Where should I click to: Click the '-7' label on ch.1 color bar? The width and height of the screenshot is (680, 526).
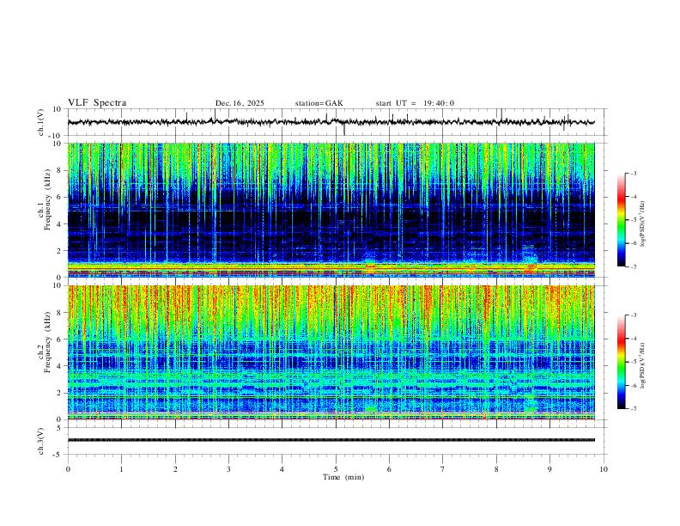click(633, 267)
